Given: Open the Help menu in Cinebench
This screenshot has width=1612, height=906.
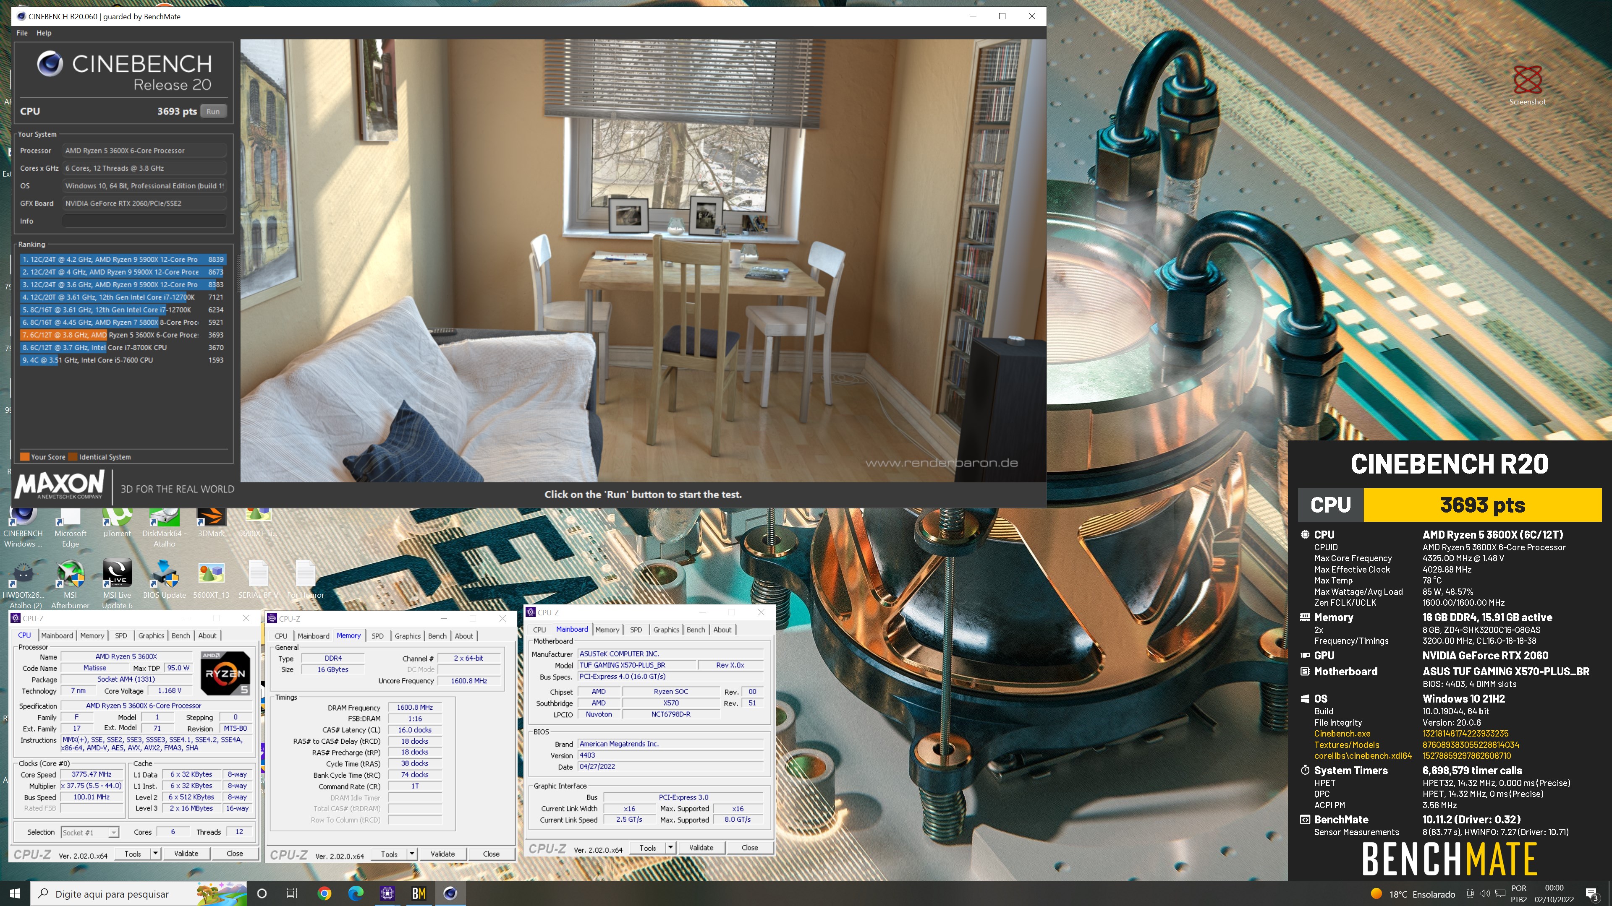Looking at the screenshot, I should tap(44, 33).
